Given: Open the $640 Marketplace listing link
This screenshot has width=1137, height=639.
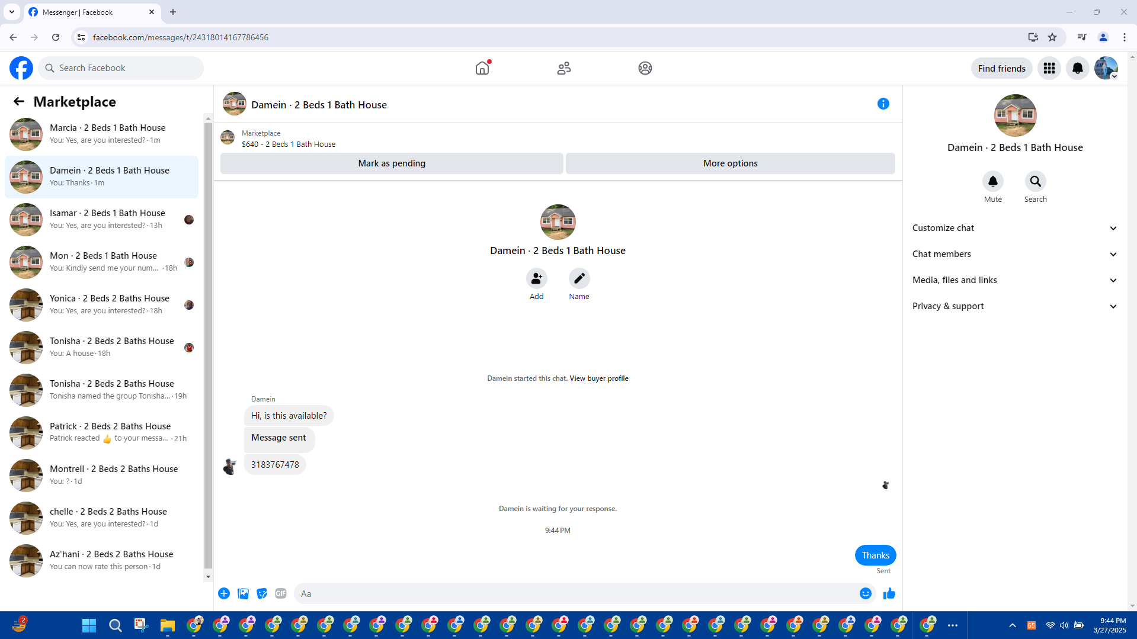Looking at the screenshot, I should tap(289, 145).
